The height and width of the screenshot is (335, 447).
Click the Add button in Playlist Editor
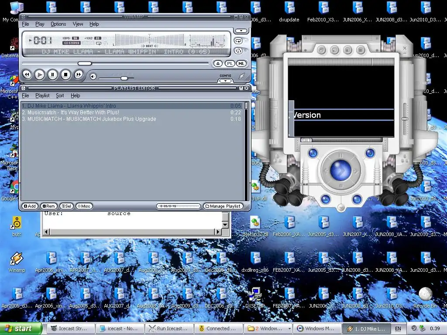[30, 206]
